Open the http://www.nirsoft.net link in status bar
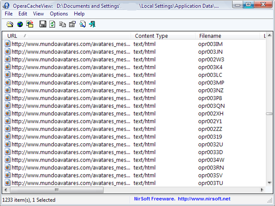 (x=204, y=199)
